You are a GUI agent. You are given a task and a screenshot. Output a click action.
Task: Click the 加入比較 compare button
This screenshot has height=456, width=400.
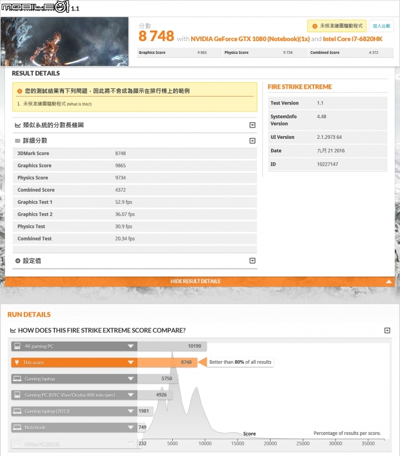click(x=381, y=26)
